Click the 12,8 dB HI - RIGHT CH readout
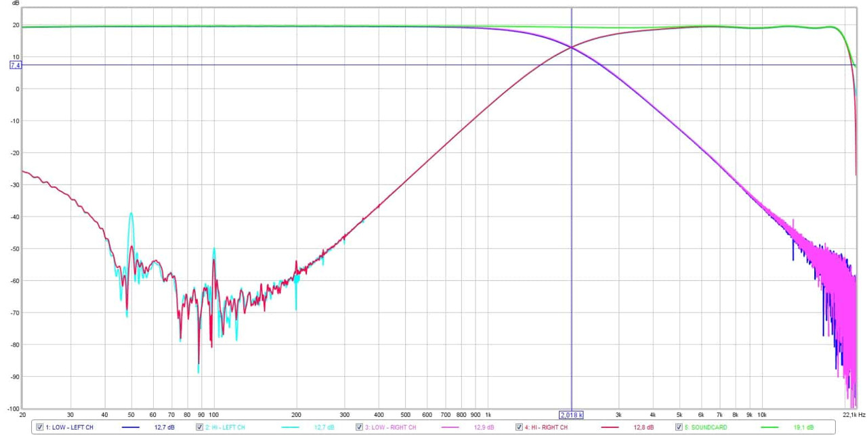Image resolution: width=867 pixels, height=435 pixels. (x=643, y=428)
